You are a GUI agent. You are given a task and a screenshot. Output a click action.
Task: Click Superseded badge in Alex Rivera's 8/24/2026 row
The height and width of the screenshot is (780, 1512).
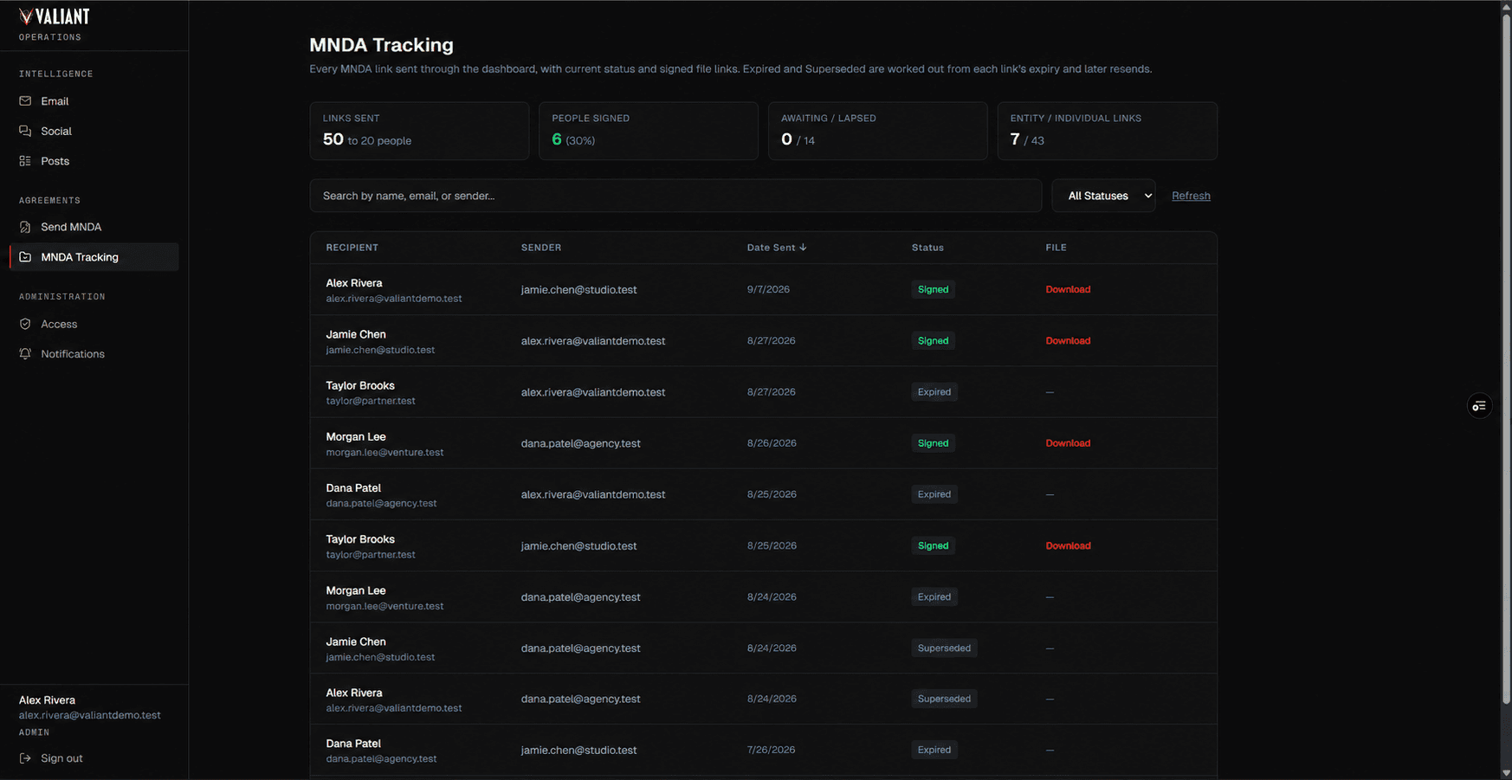click(944, 699)
